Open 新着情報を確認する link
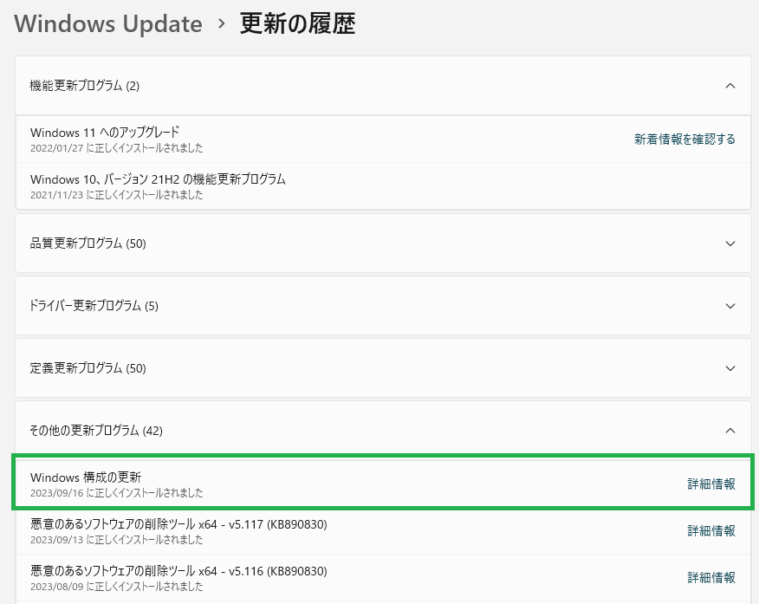The height and width of the screenshot is (604, 759). click(684, 140)
